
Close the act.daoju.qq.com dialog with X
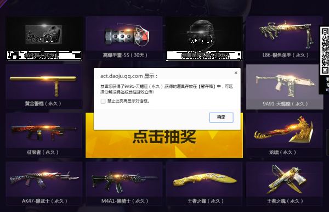pyautogui.click(x=236, y=72)
